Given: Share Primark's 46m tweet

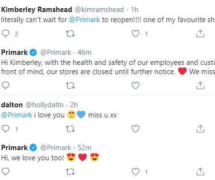Looking at the screenshot, I should pyautogui.click(x=200, y=85).
